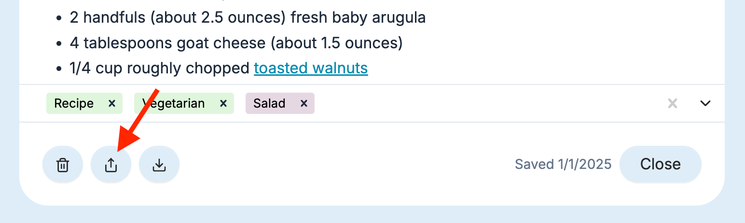745x223 pixels.
Task: Click the share/export icon button
Action: pos(111,165)
